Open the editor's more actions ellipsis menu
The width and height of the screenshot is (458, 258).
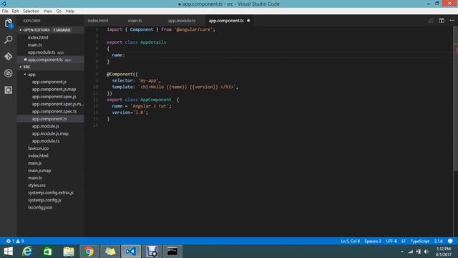(452, 21)
